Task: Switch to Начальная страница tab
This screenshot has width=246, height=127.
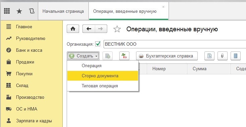Action: click(x=63, y=11)
